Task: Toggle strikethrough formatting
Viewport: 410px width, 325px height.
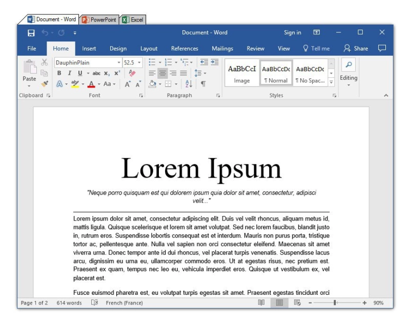Action: [96, 73]
